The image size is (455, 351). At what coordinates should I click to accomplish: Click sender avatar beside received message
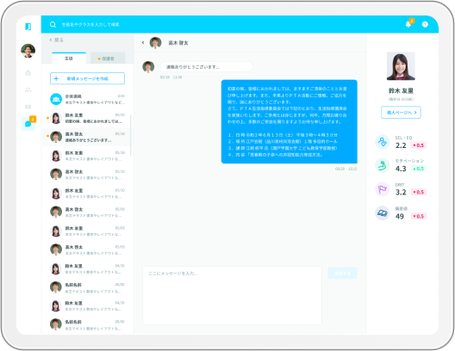click(148, 67)
